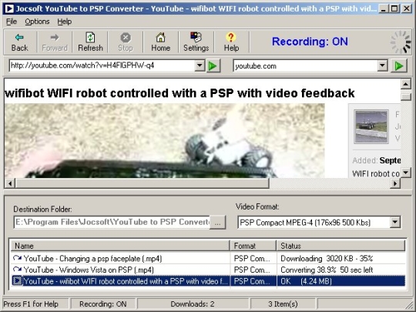Click the green Go arrow beside URL field

pyautogui.click(x=213, y=65)
